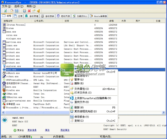Viewport: 167px width, 139px height.
Task: Click the alarm clock priority toolbar icon
Action: [x=24, y=11]
